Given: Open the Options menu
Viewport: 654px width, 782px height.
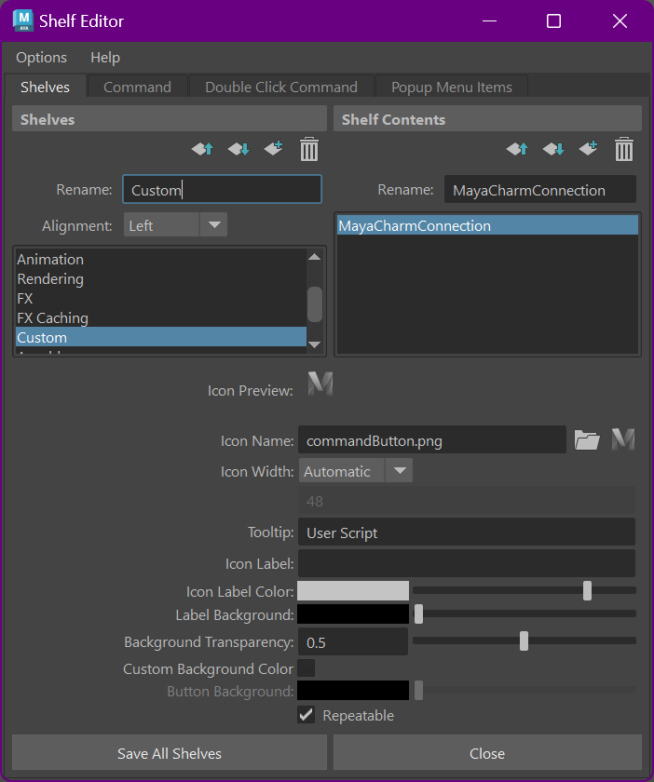Looking at the screenshot, I should [x=41, y=58].
